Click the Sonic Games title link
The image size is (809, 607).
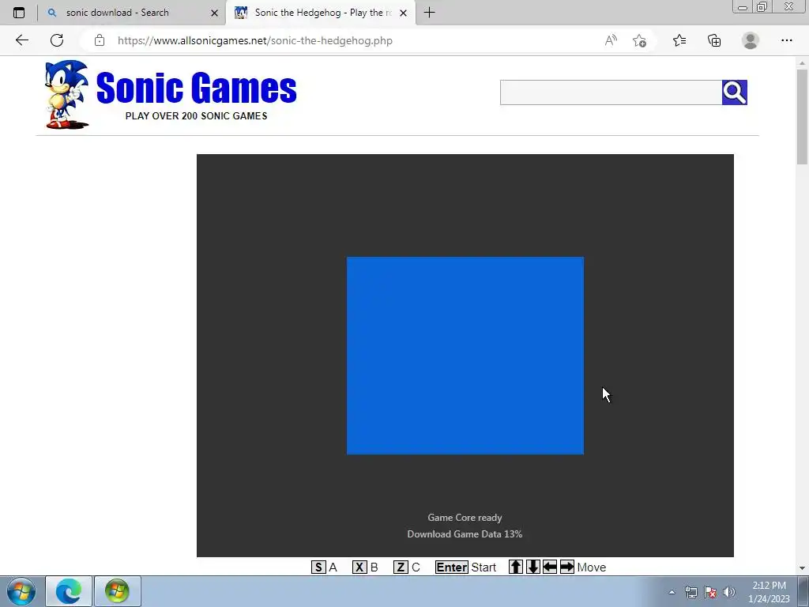point(196,88)
